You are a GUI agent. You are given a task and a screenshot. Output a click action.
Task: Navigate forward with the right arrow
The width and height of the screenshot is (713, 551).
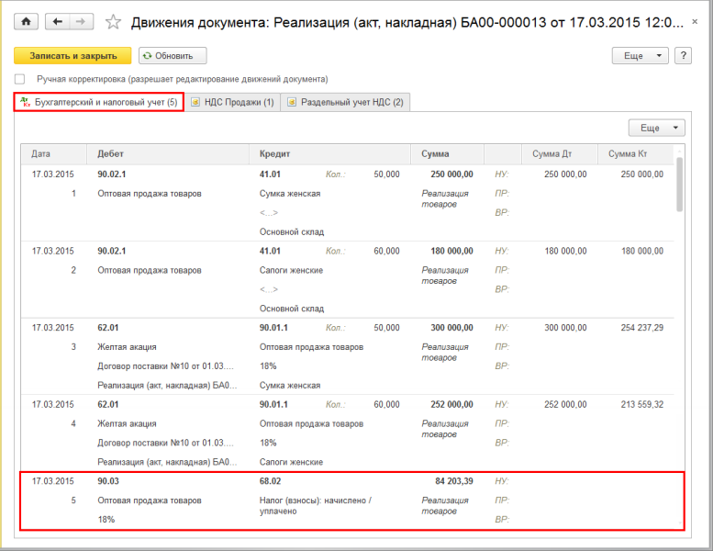81,21
